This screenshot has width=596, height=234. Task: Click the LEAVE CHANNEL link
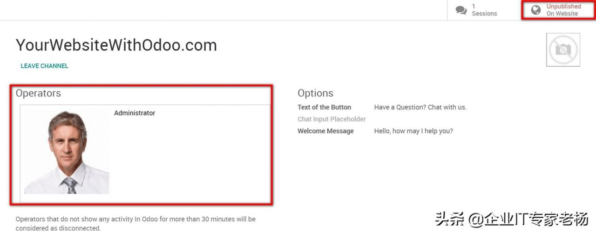pyautogui.click(x=44, y=66)
